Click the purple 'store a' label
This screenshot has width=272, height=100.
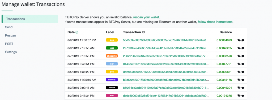[112, 80]
